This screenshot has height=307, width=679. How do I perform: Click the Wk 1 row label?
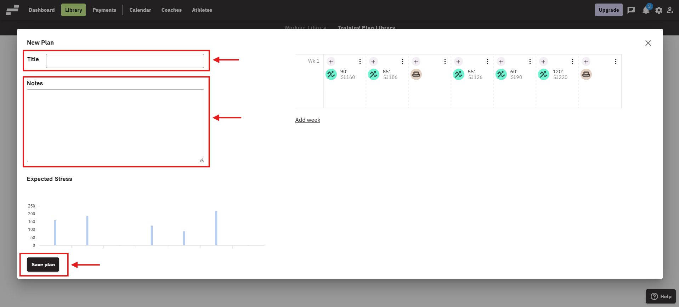pos(313,61)
